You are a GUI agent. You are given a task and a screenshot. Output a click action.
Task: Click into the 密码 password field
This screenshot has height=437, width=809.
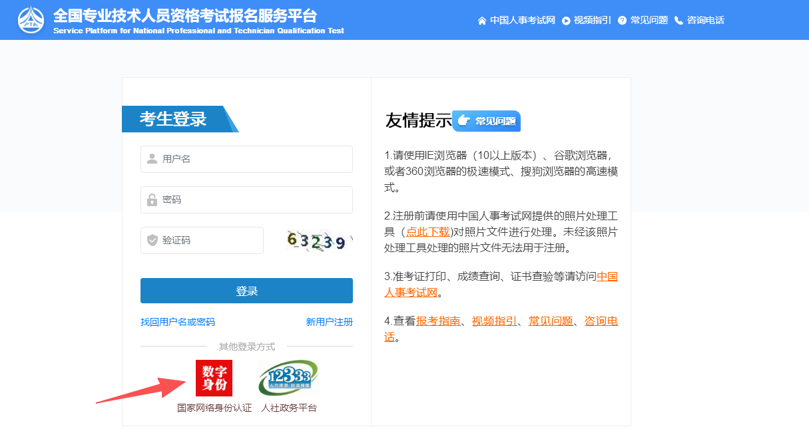(x=246, y=200)
